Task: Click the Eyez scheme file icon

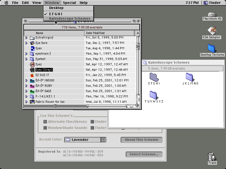Action: point(32,65)
